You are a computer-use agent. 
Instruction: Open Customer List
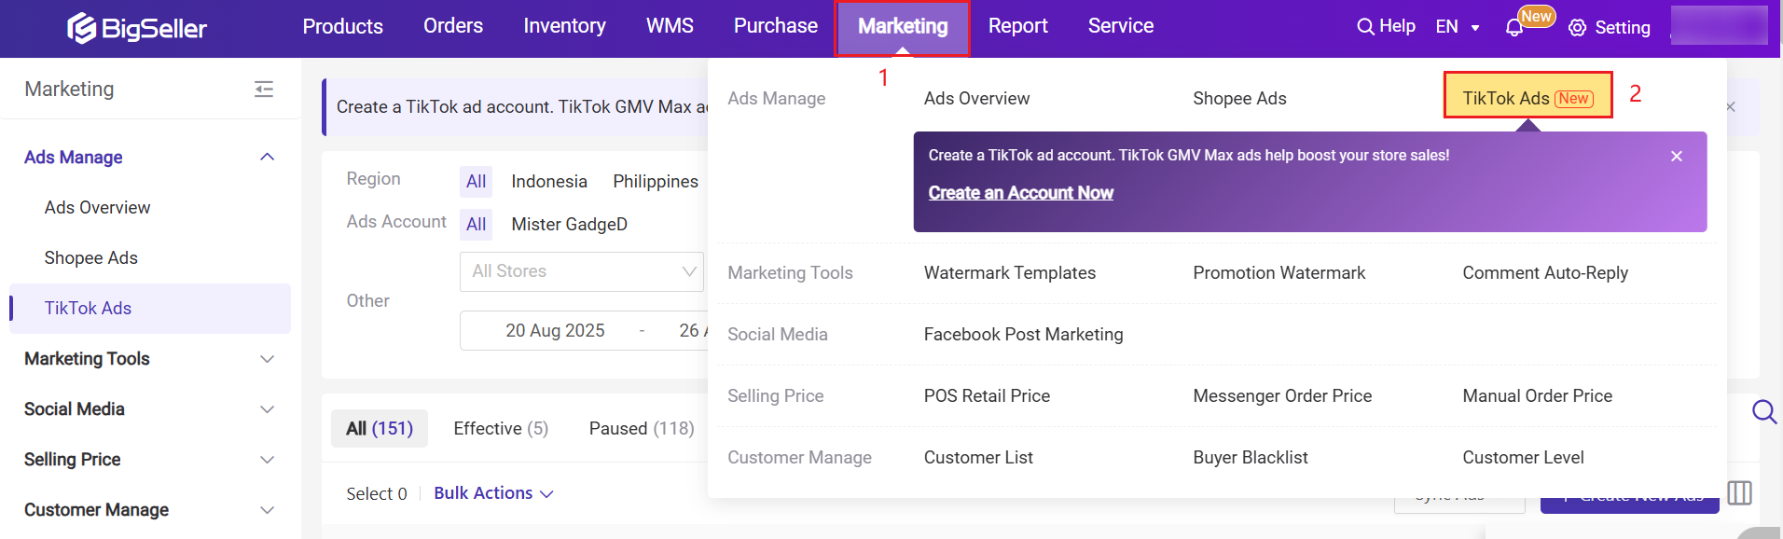978,458
